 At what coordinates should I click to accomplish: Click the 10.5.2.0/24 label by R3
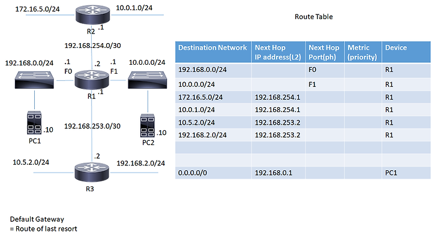coord(31,162)
